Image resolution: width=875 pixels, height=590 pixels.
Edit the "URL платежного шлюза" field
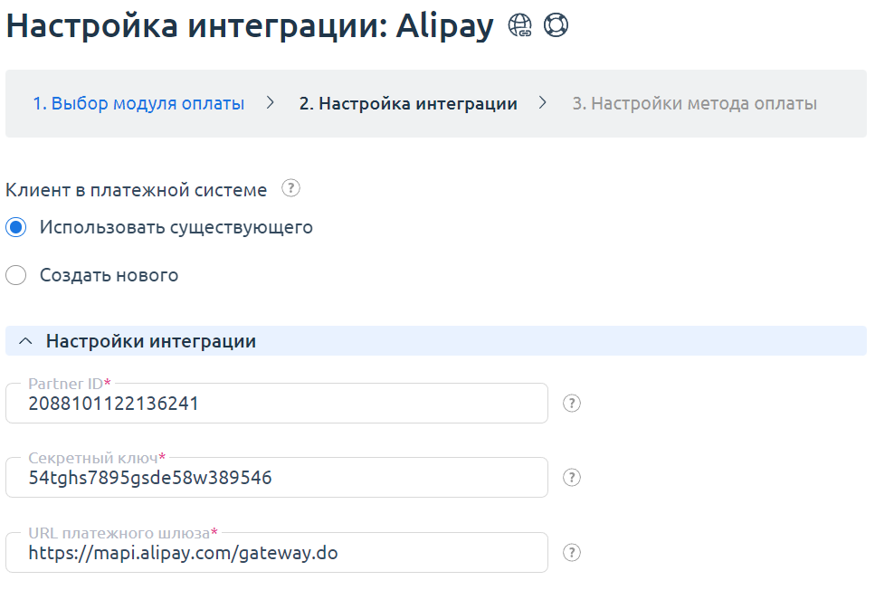[276, 553]
